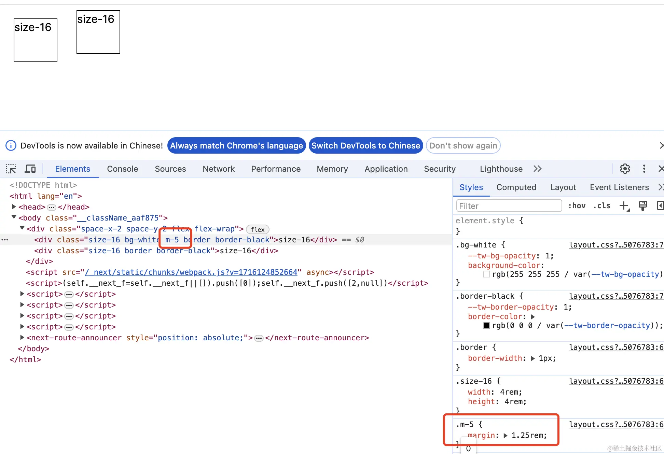Select the self.__next_f push script line

[x=227, y=283]
